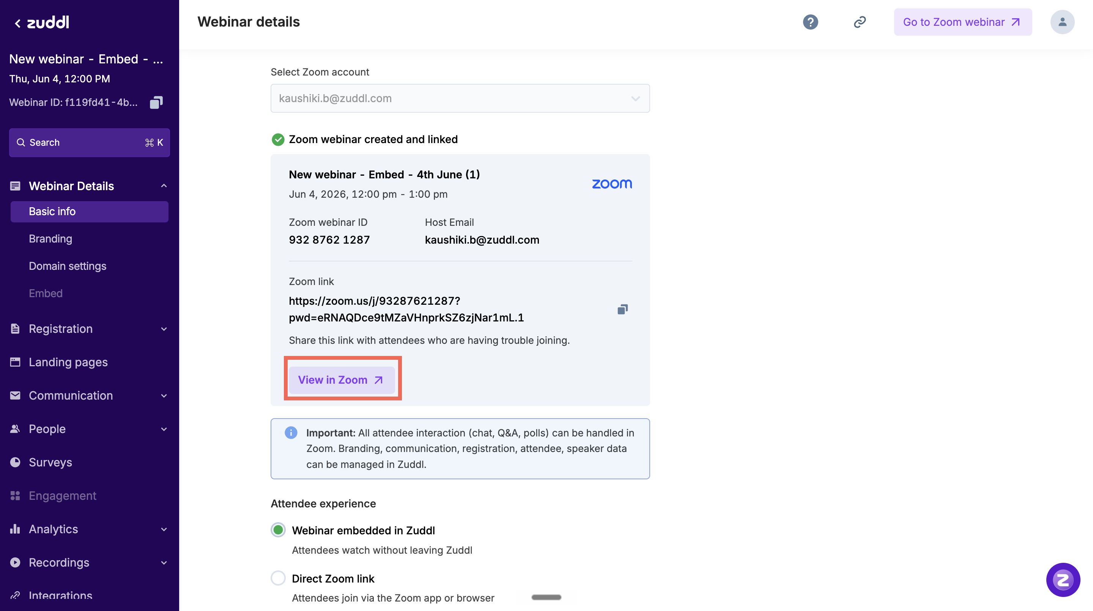
Task: Click the Integrations link icon
Action: point(15,595)
